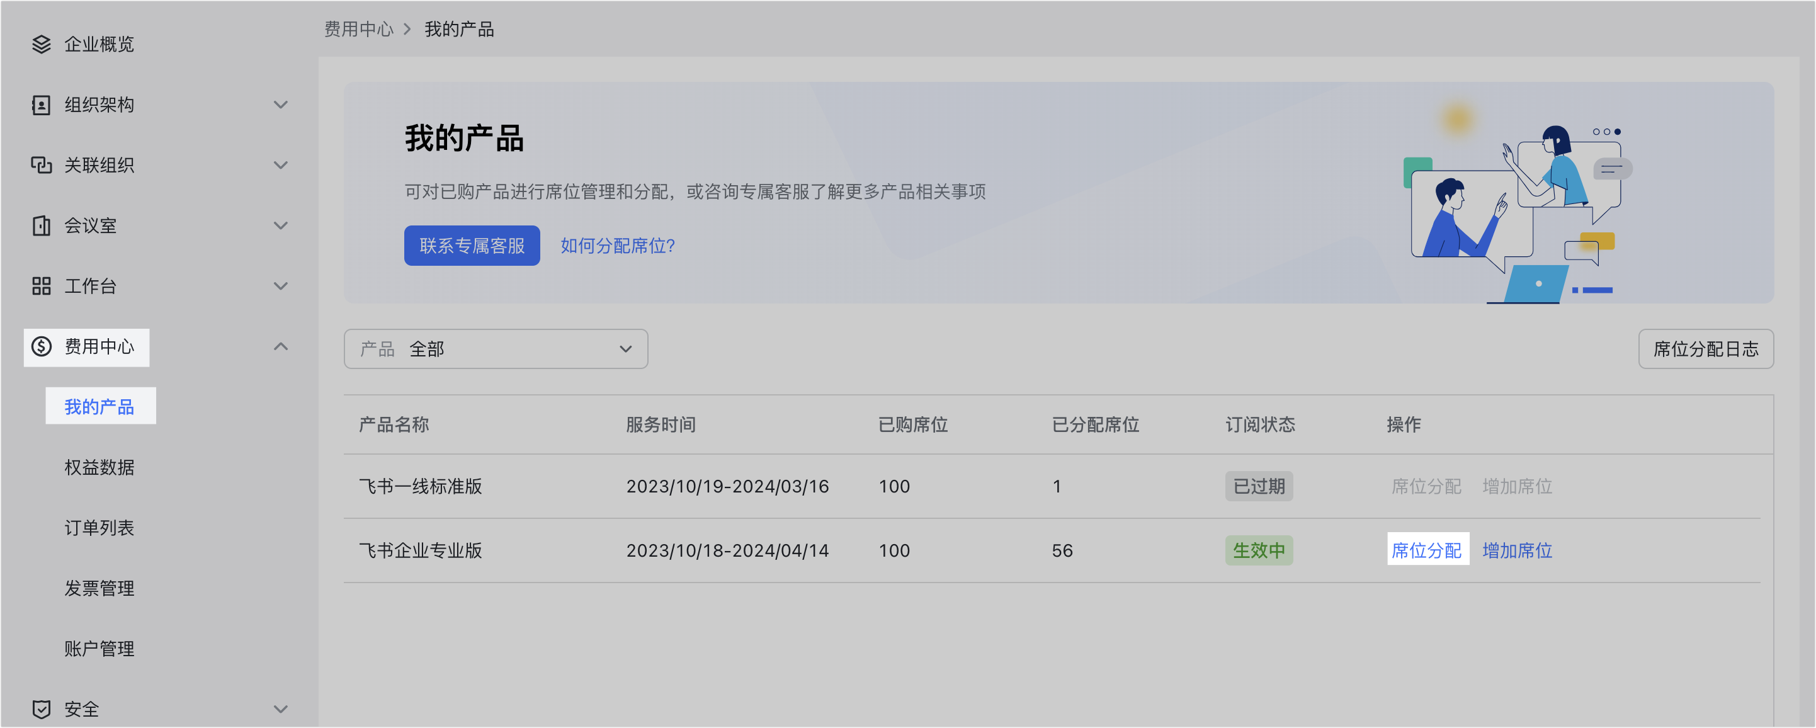Viewport: 1816px width, 728px height.
Task: Collapse the 费用中心 chevron
Action: click(281, 347)
